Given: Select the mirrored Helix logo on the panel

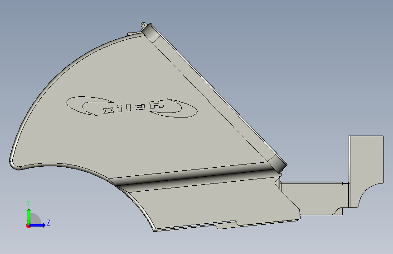Looking at the screenshot, I should (x=132, y=107).
